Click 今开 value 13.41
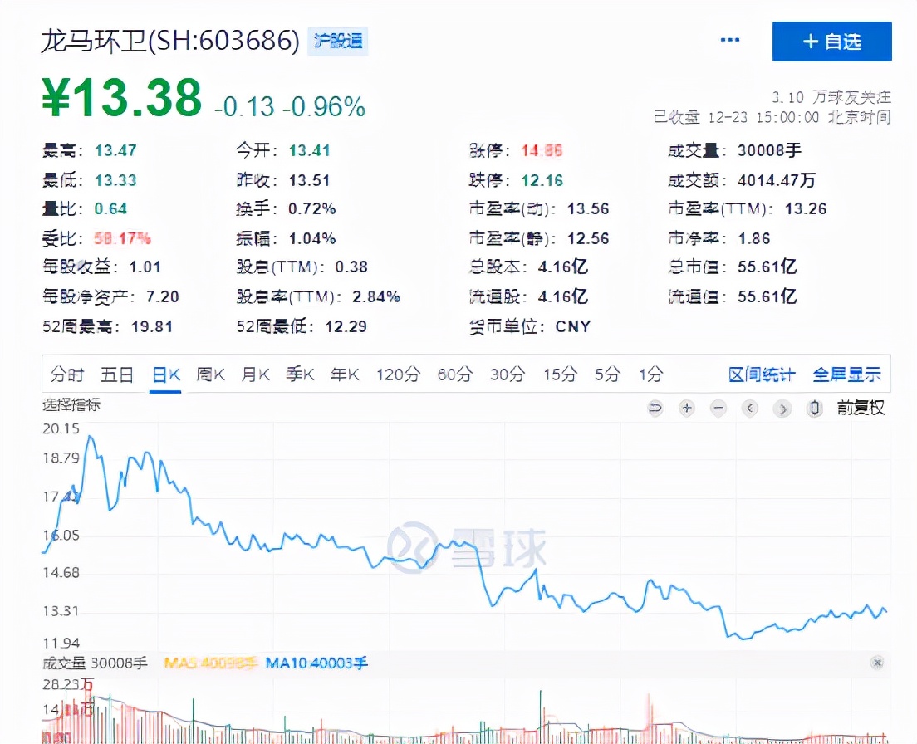Image resolution: width=917 pixels, height=744 pixels. click(x=309, y=151)
